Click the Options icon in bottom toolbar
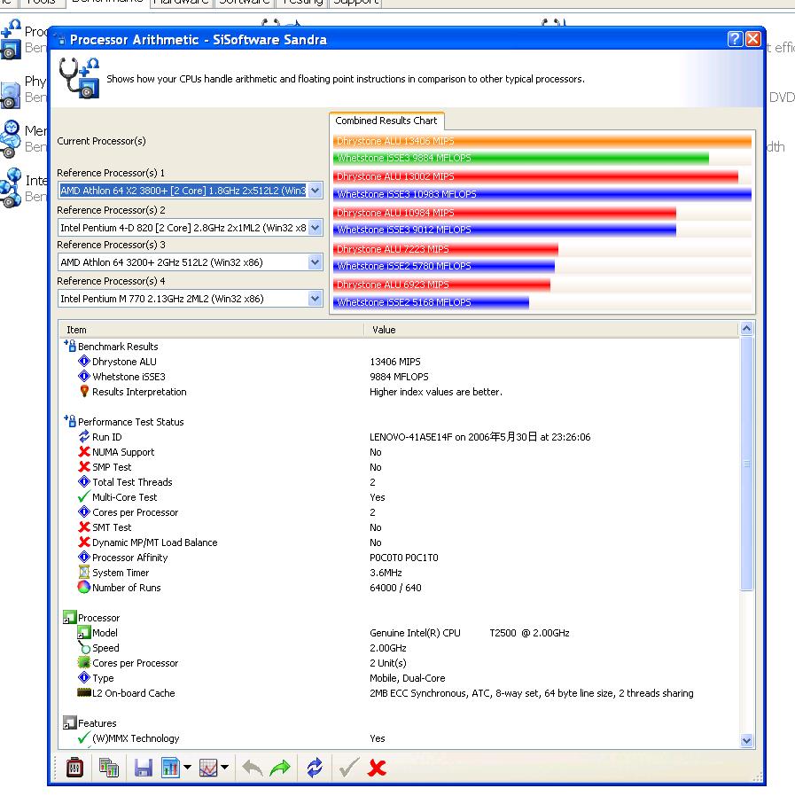This screenshot has width=795, height=796. pos(75,768)
